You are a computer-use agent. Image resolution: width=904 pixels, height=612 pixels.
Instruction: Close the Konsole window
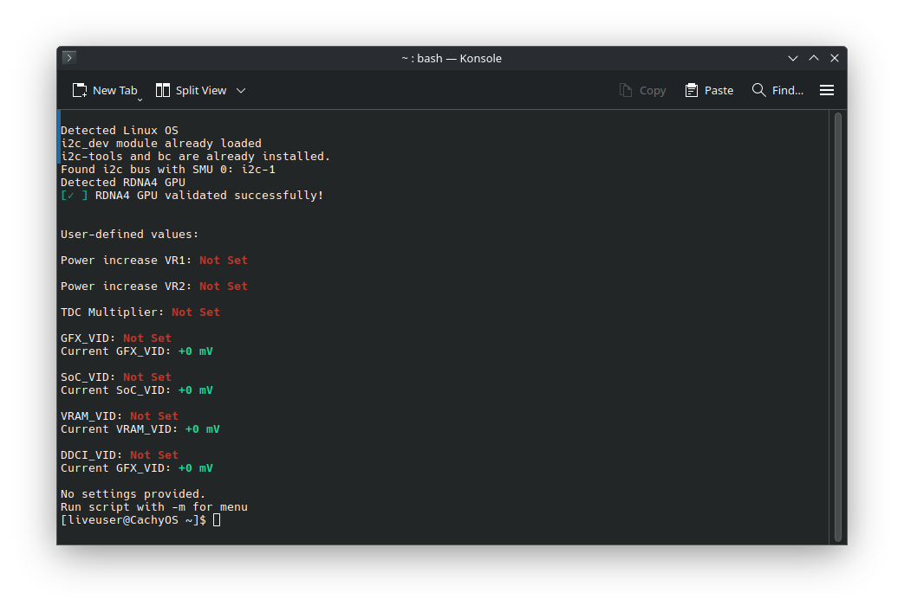coord(835,58)
